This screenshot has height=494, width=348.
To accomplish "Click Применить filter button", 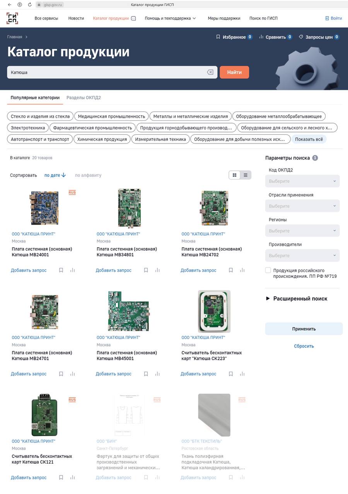I will pyautogui.click(x=304, y=329).
